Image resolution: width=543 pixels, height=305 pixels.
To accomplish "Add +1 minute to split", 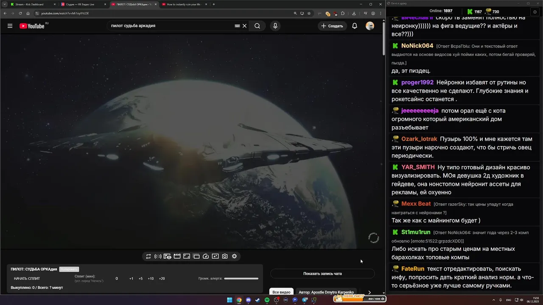I will tap(131, 279).
